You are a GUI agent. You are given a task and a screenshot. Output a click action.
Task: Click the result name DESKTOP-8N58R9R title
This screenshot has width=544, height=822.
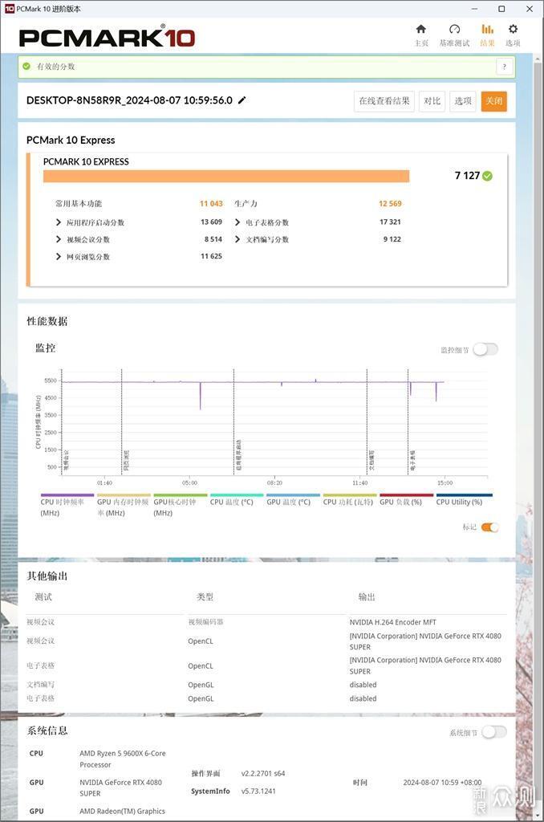tap(129, 100)
